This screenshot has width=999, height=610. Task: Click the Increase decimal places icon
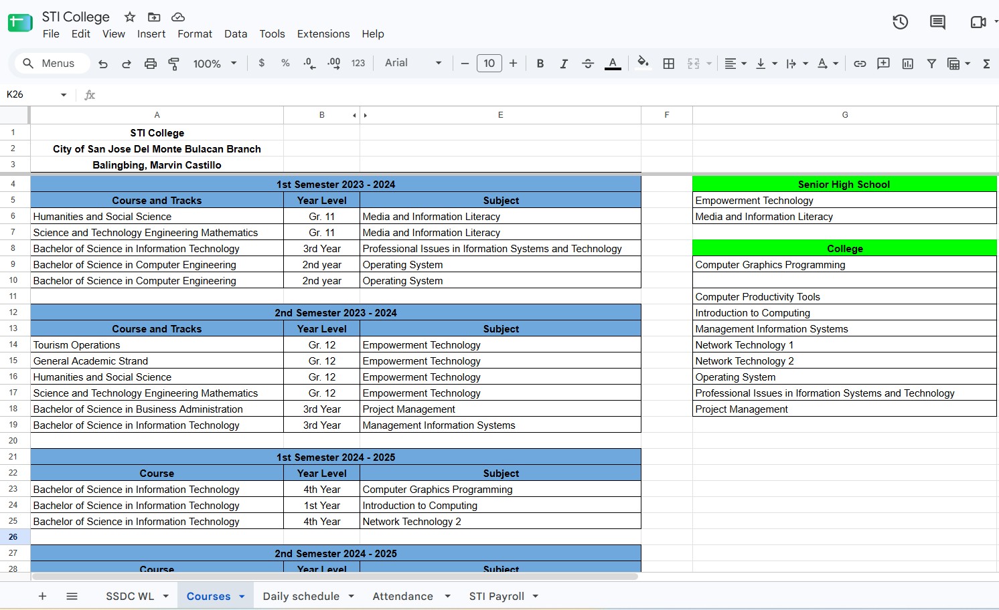click(x=333, y=64)
